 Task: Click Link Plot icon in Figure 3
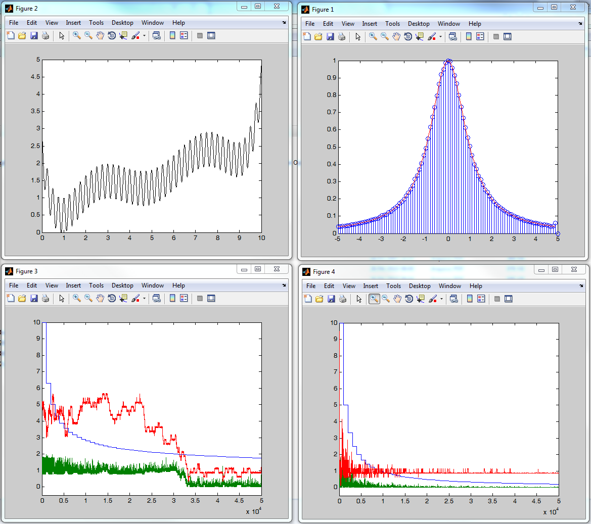pos(156,298)
